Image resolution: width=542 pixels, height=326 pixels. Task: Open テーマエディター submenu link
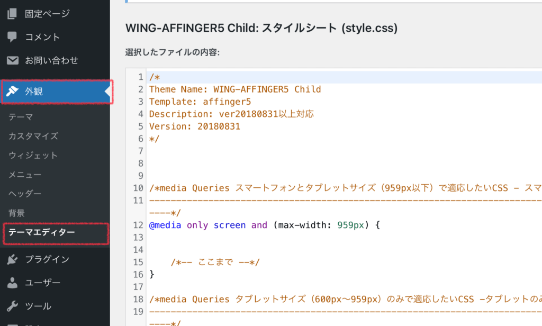pyautogui.click(x=41, y=232)
